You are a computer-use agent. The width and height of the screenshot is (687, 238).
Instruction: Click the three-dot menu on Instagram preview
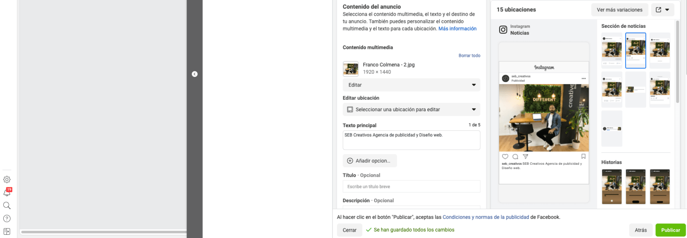[x=583, y=78]
